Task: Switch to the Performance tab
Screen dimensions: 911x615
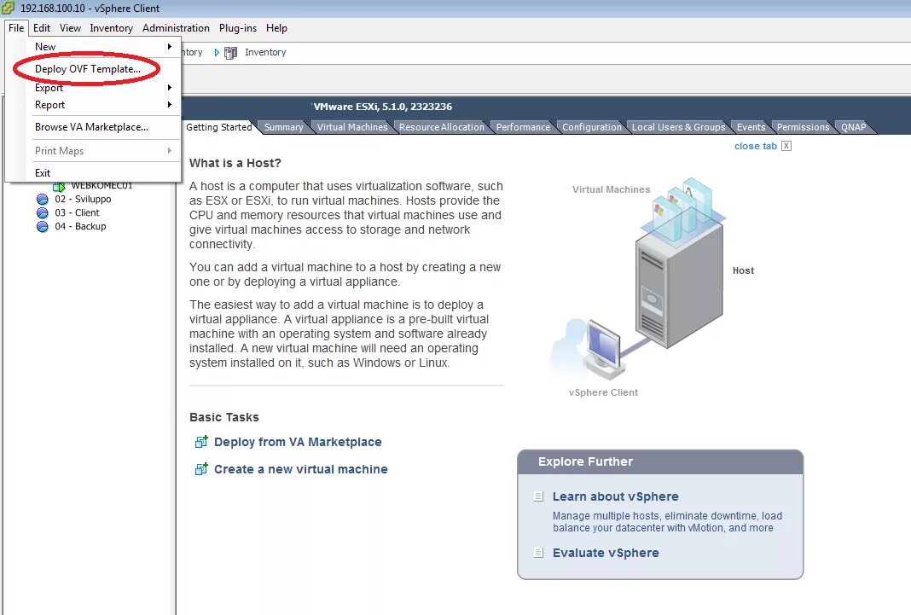Action: tap(523, 127)
